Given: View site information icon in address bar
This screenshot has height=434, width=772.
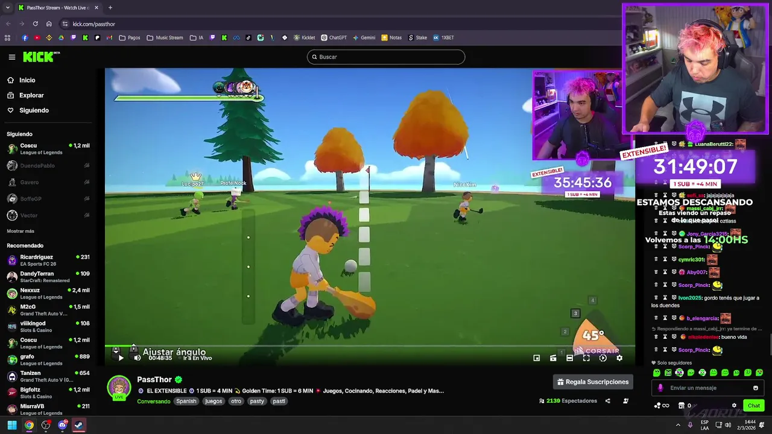Looking at the screenshot, I should (65, 24).
